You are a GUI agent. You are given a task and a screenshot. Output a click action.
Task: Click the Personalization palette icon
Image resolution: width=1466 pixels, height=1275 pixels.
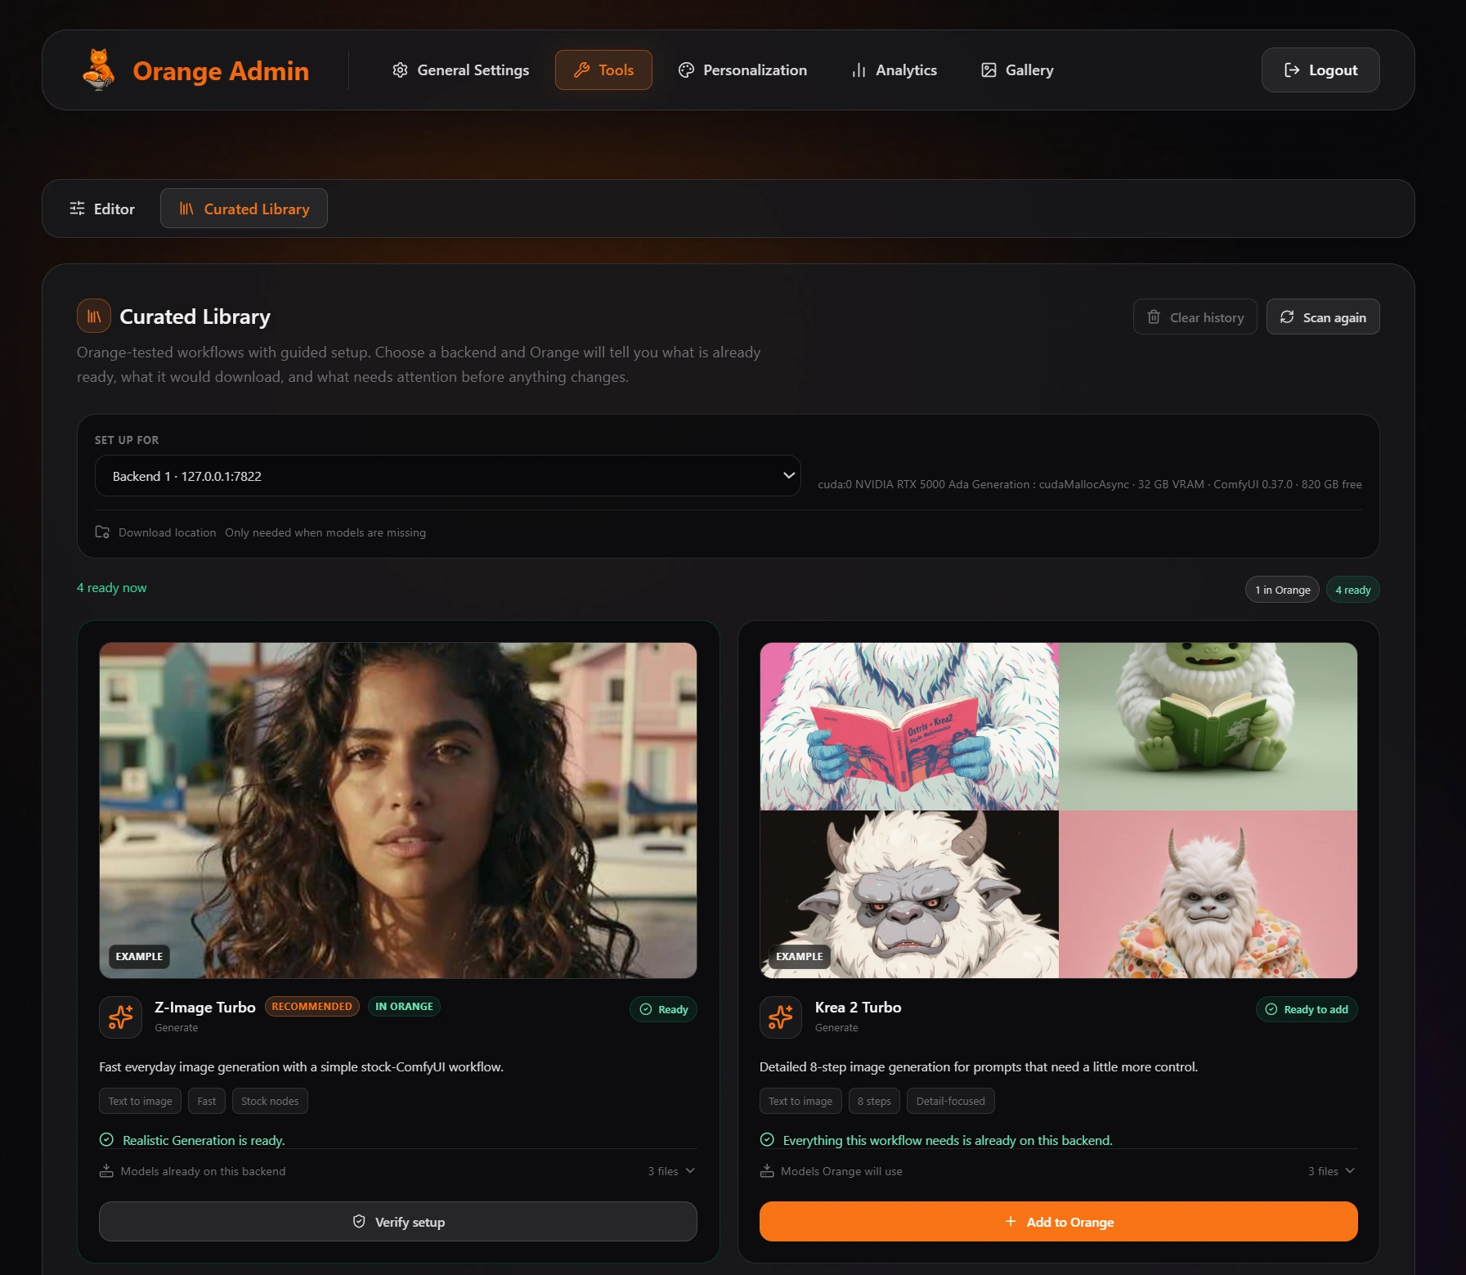coord(686,70)
